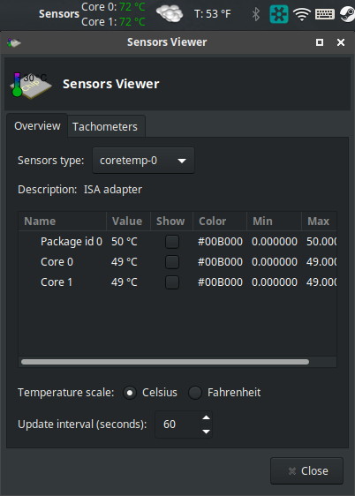The image size is (355, 496).
Task: Switch to the Tachometers tab
Action: [106, 126]
